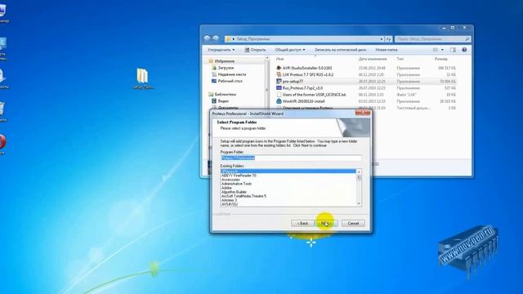
Task: Select Библиотеки in the navigation pane
Action: pyautogui.click(x=226, y=95)
